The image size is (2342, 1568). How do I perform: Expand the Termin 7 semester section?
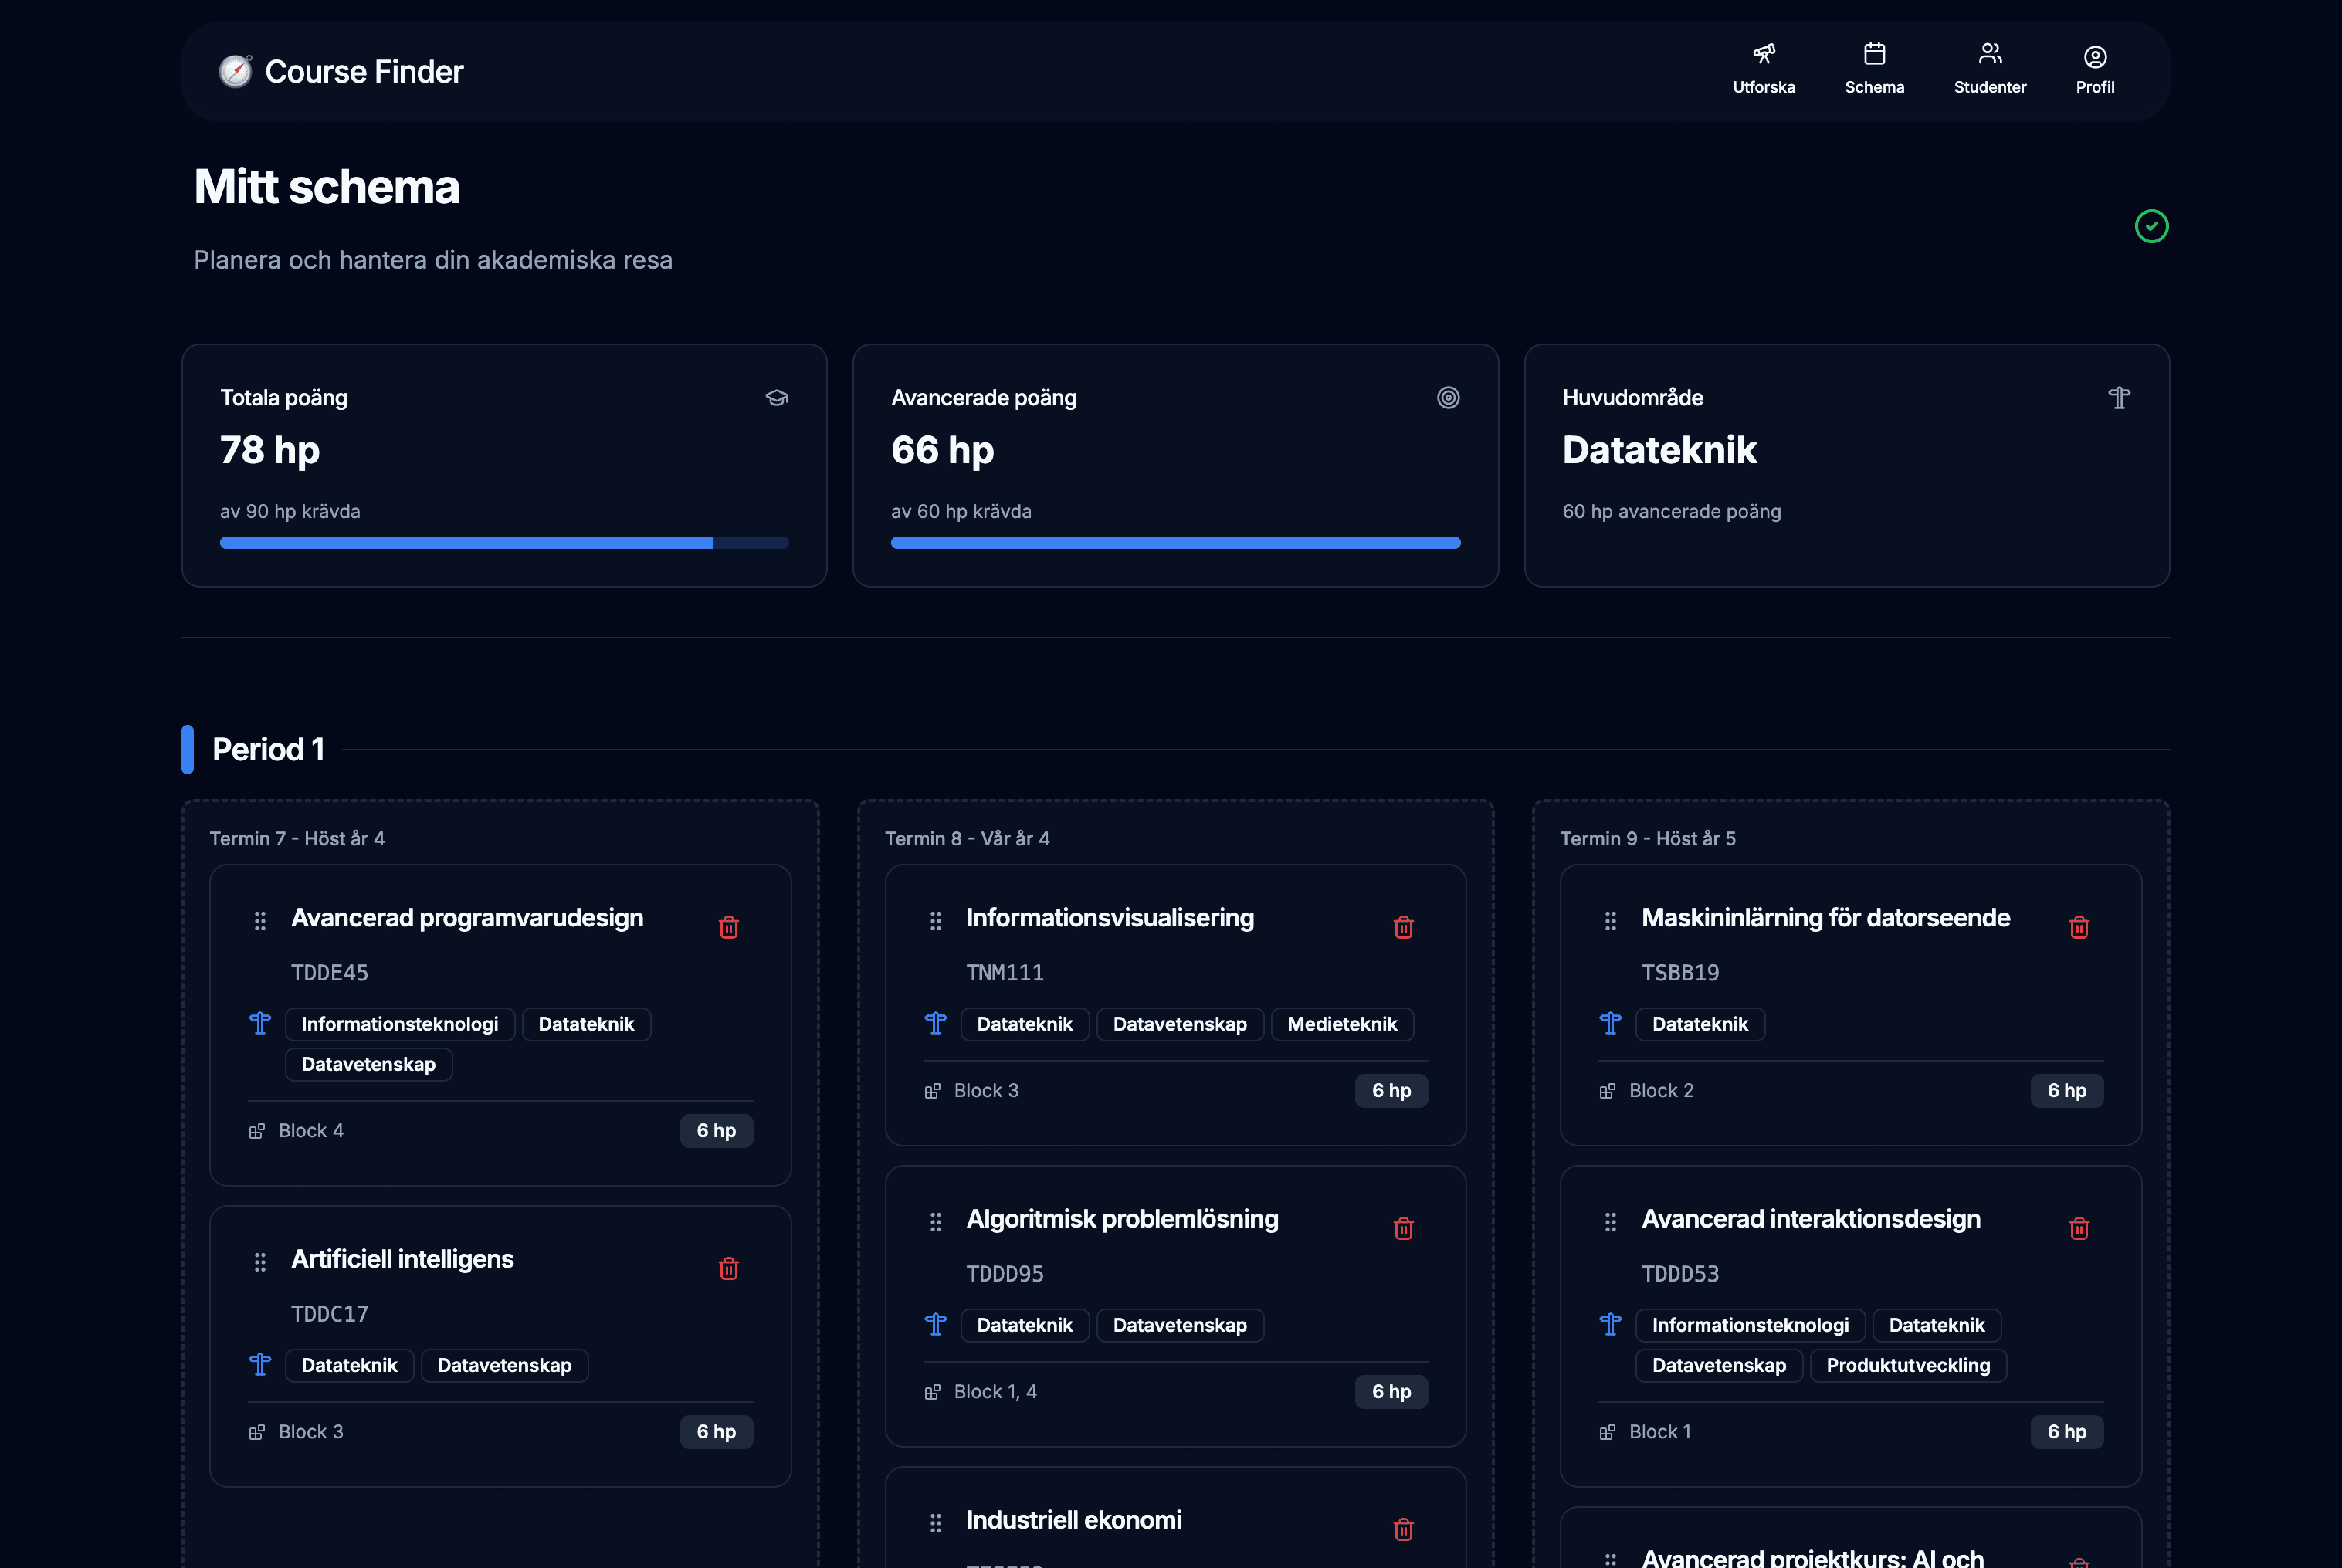pyautogui.click(x=296, y=838)
